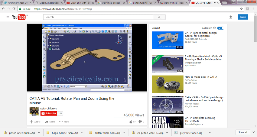Open options for grey water wheel.jpg download
Viewport: 257px width, 137px height.
pos(210,133)
